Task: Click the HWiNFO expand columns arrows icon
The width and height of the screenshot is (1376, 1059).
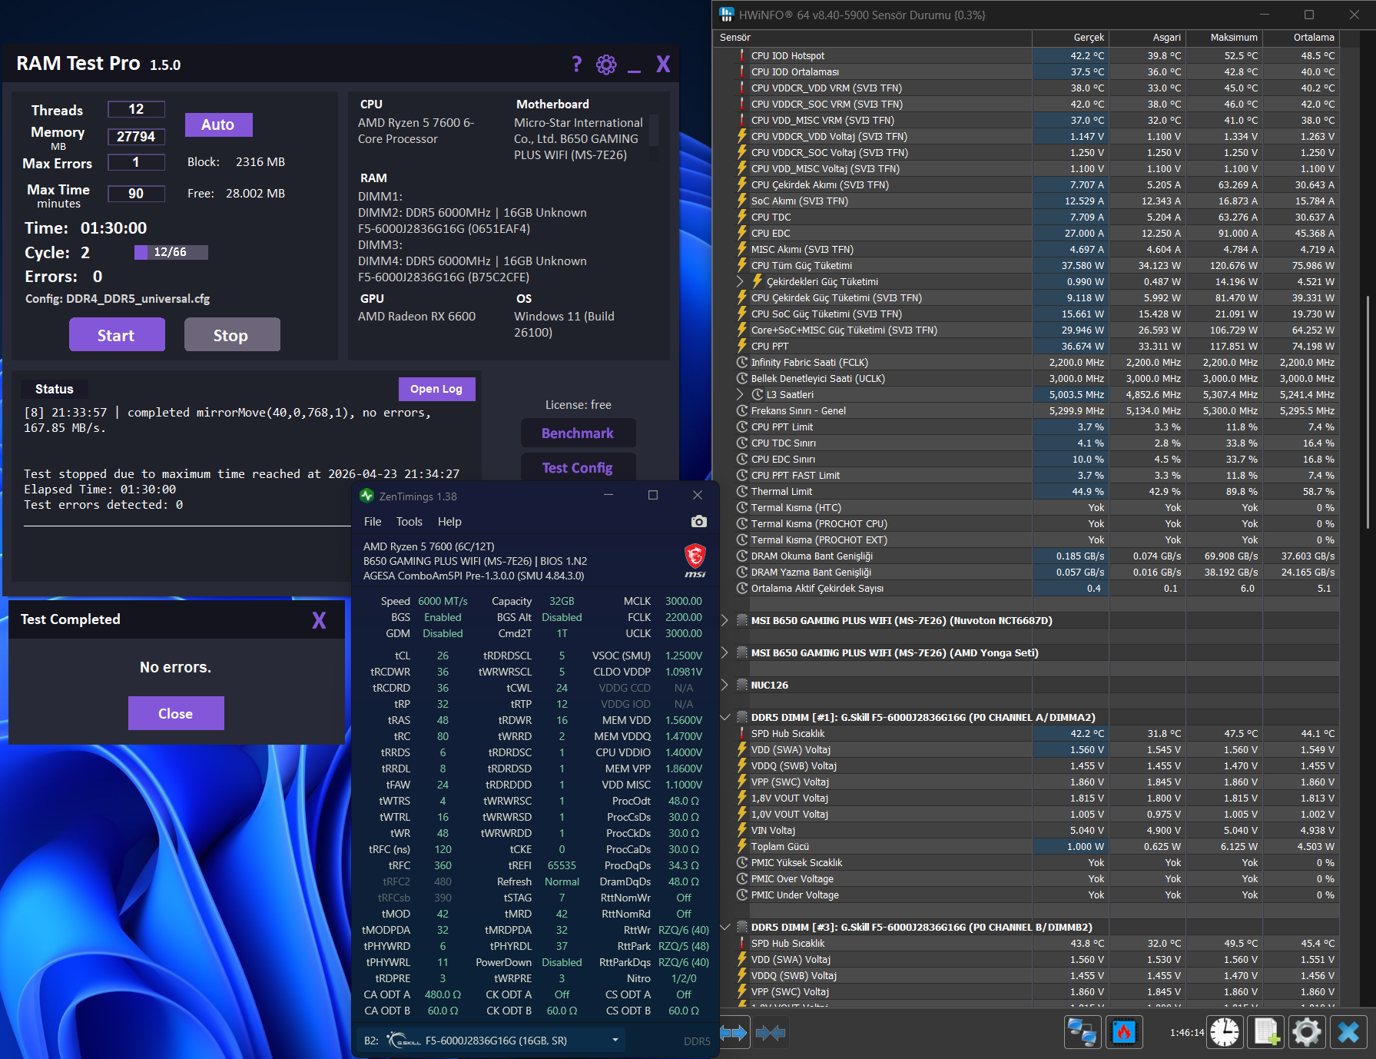Action: tap(734, 1033)
